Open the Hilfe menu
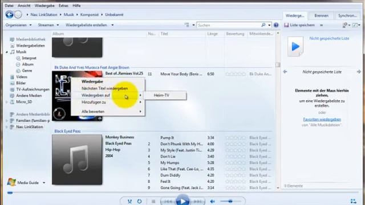 [76, 6]
